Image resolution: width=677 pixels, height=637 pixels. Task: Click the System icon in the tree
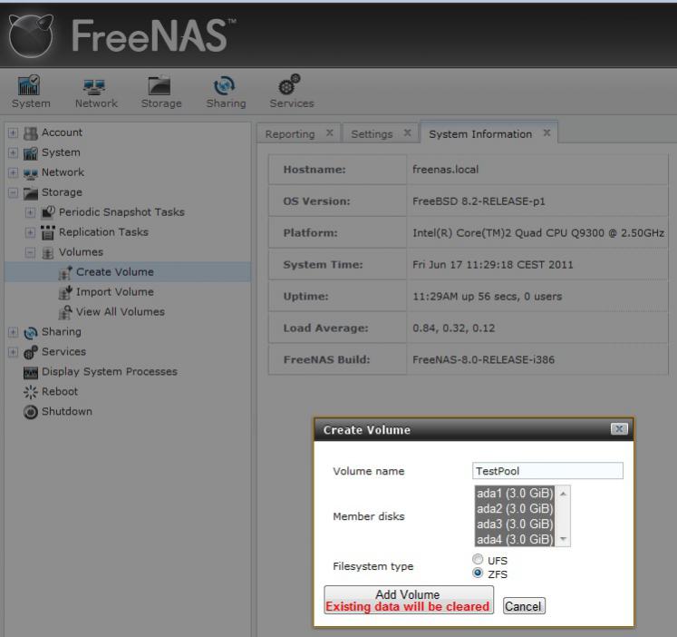(x=30, y=153)
